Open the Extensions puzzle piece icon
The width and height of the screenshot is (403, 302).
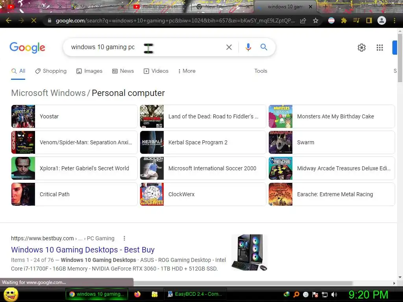344,20
